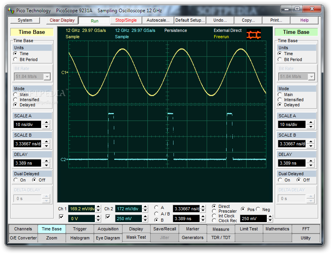This screenshot has height=254, width=332.
Task: Click the Print... button
Action: tap(276, 20)
